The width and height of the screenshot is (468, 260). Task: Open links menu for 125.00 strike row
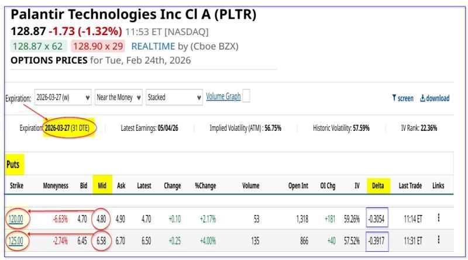point(438,240)
